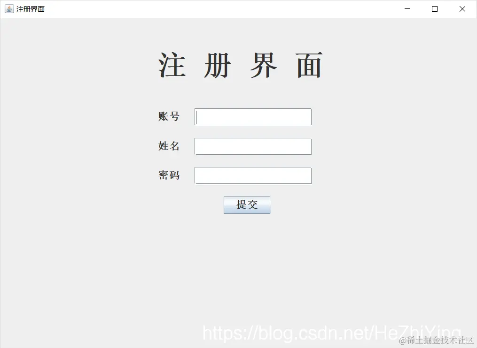Maximize the 注册界面 window

tap(435, 9)
